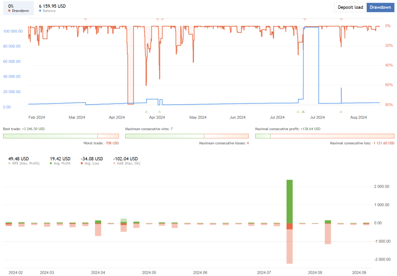Click the rightmost red triangle marker atop the chart
This screenshot has height=276, width=397.
[341, 19]
